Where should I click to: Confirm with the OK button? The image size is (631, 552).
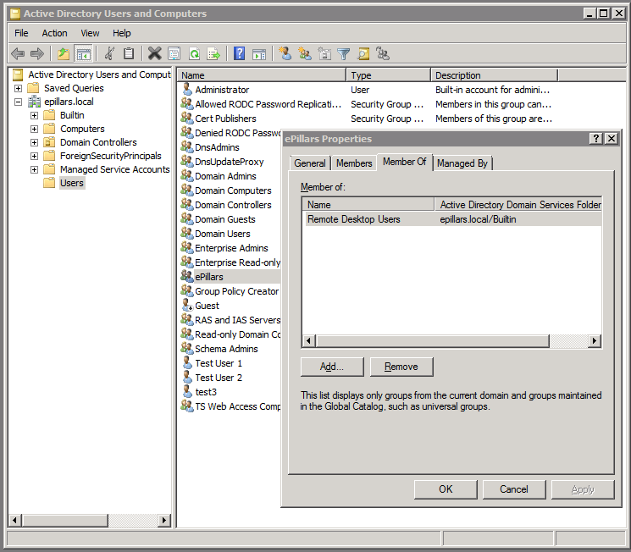pyautogui.click(x=446, y=489)
